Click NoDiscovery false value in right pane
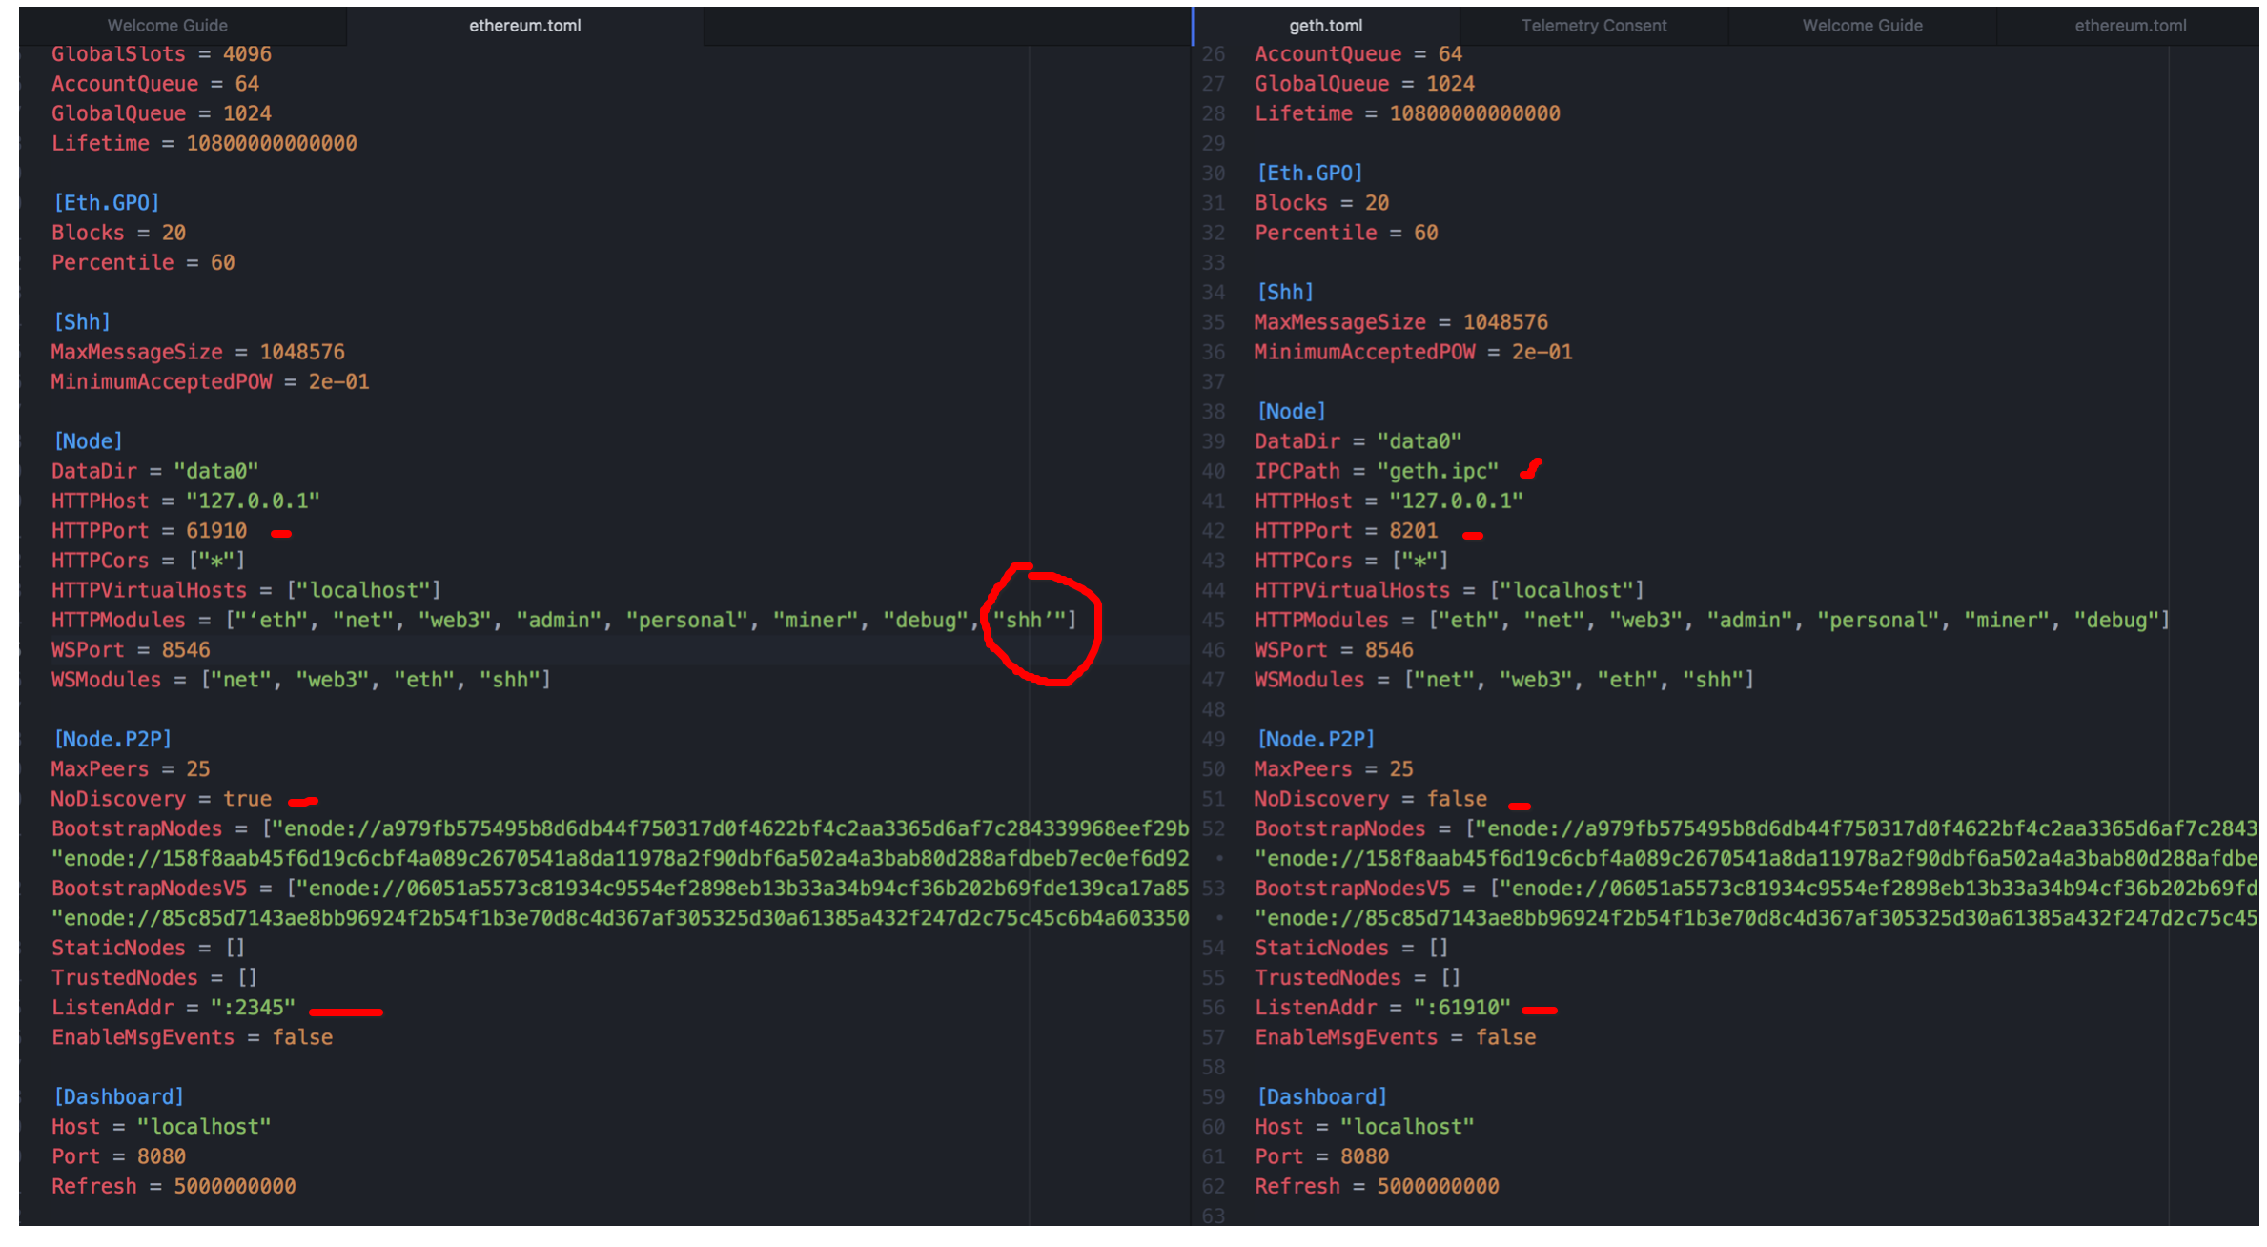Image resolution: width=2267 pixels, height=1247 pixels. [1456, 799]
